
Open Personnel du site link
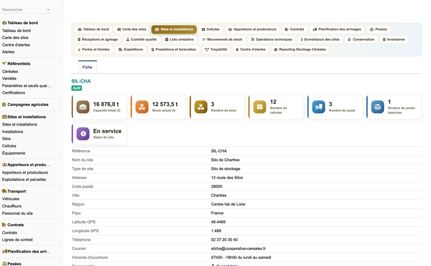17,213
